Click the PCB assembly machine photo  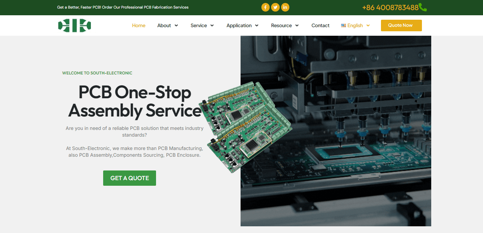coord(354,149)
